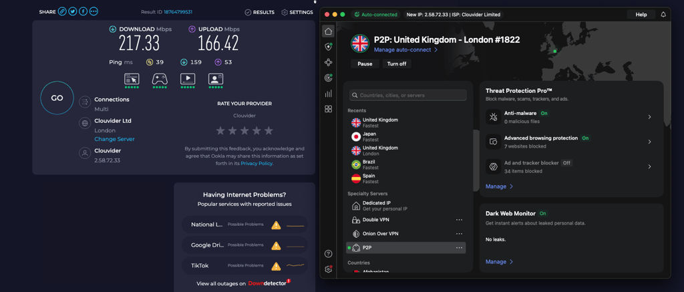684x292 pixels.
Task: Expand Ad and tracker blocker chevron
Action: [x=649, y=167]
